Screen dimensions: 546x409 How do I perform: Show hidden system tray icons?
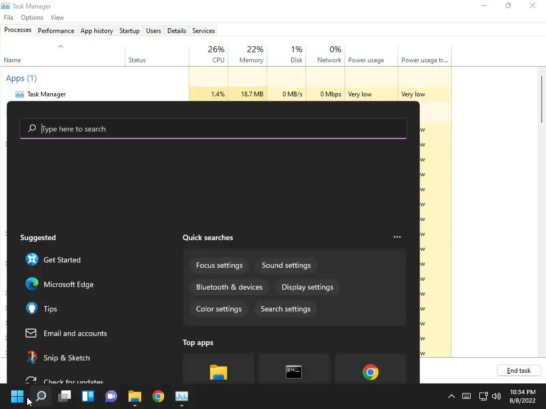click(x=451, y=396)
